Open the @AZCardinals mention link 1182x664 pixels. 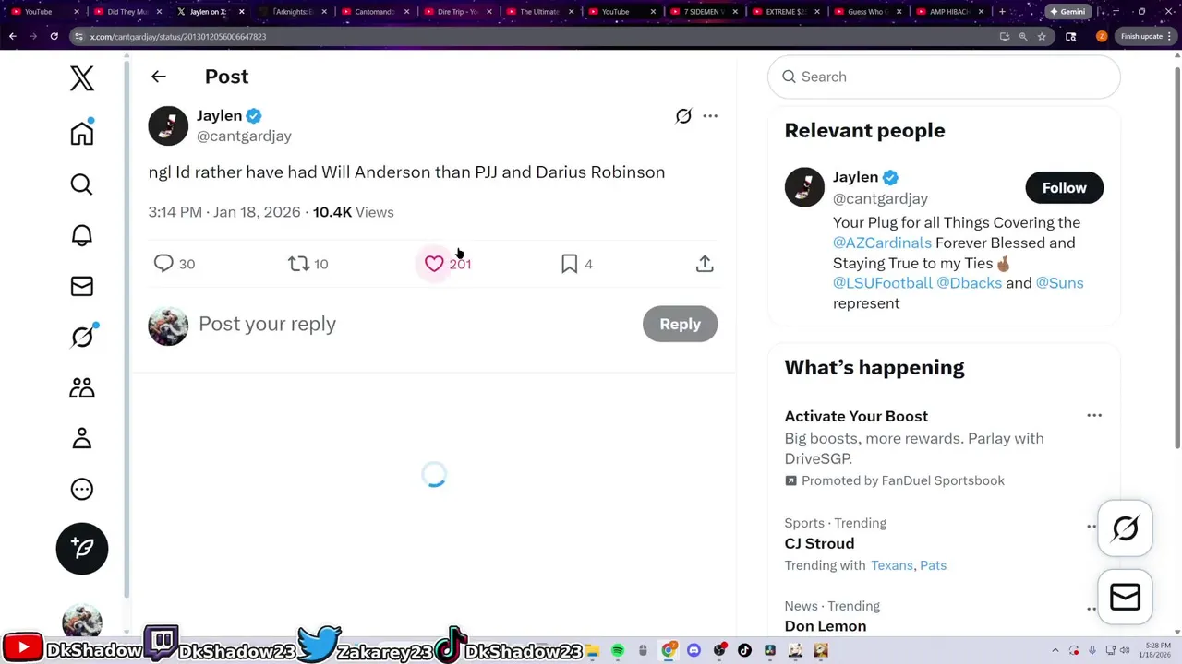(882, 243)
